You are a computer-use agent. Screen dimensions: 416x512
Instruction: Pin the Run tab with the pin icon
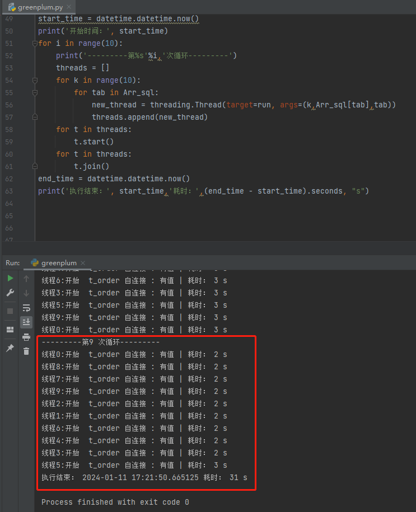coord(10,348)
